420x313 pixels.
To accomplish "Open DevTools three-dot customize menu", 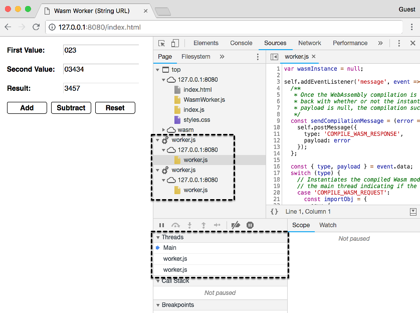I will [399, 43].
